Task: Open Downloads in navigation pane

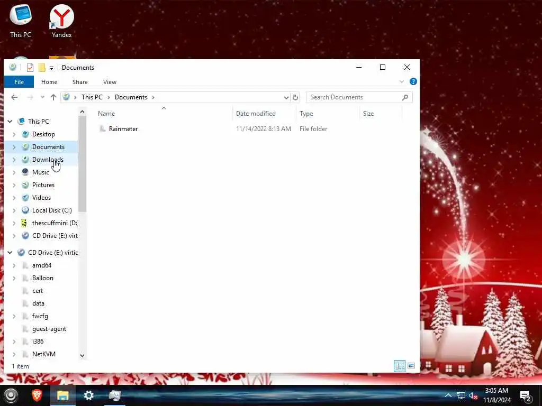Action: click(48, 160)
